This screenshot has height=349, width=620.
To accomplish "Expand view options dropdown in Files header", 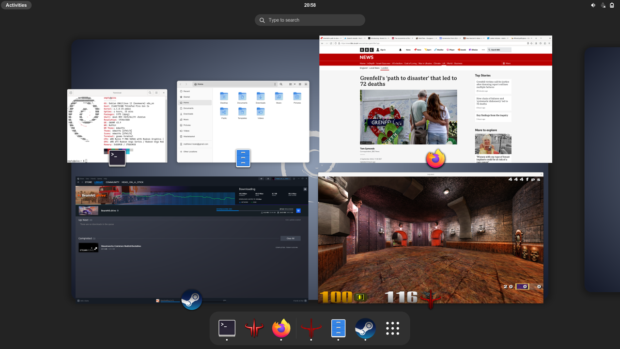I will [x=294, y=84].
